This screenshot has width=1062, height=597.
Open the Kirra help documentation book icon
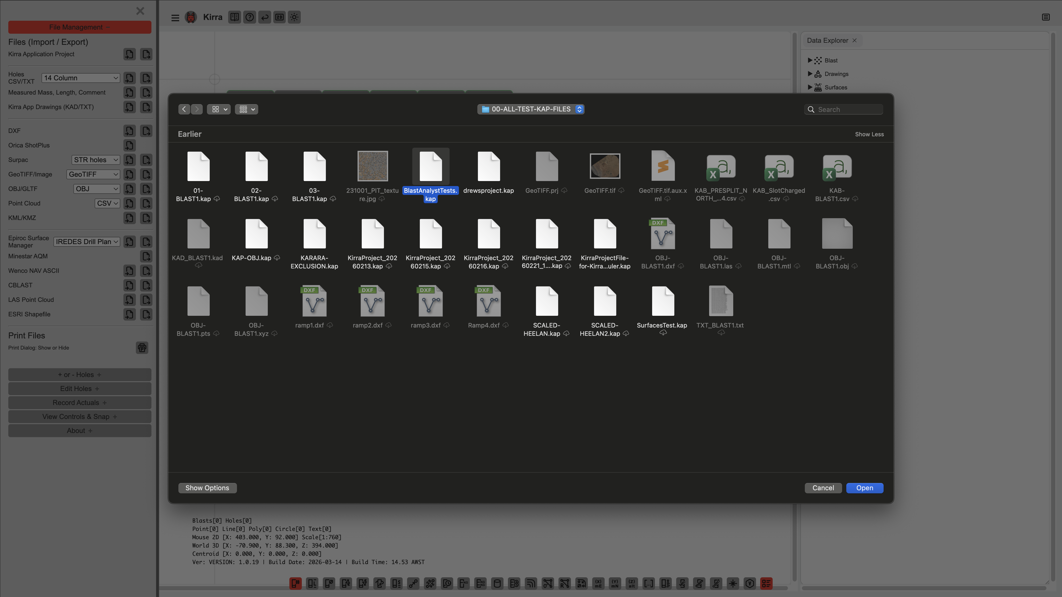click(235, 17)
